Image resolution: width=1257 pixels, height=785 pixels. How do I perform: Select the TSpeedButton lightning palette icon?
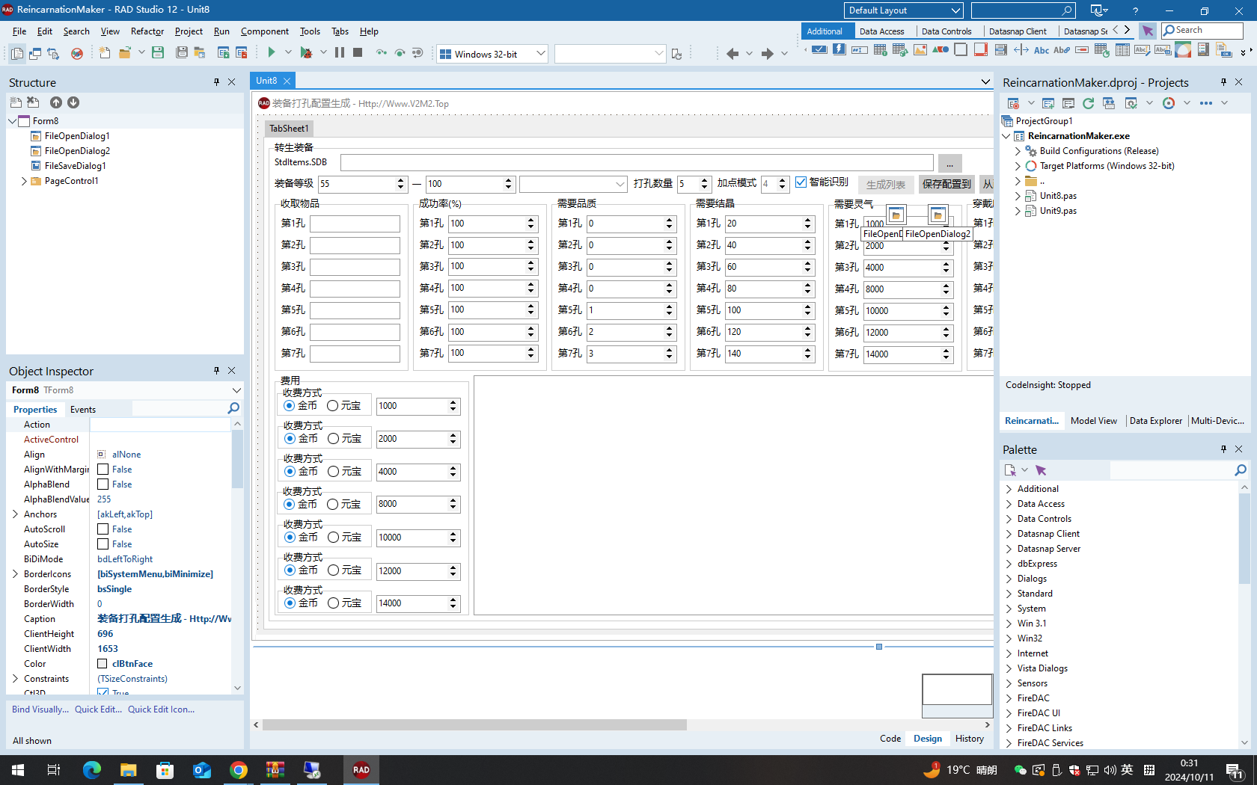[x=839, y=49]
